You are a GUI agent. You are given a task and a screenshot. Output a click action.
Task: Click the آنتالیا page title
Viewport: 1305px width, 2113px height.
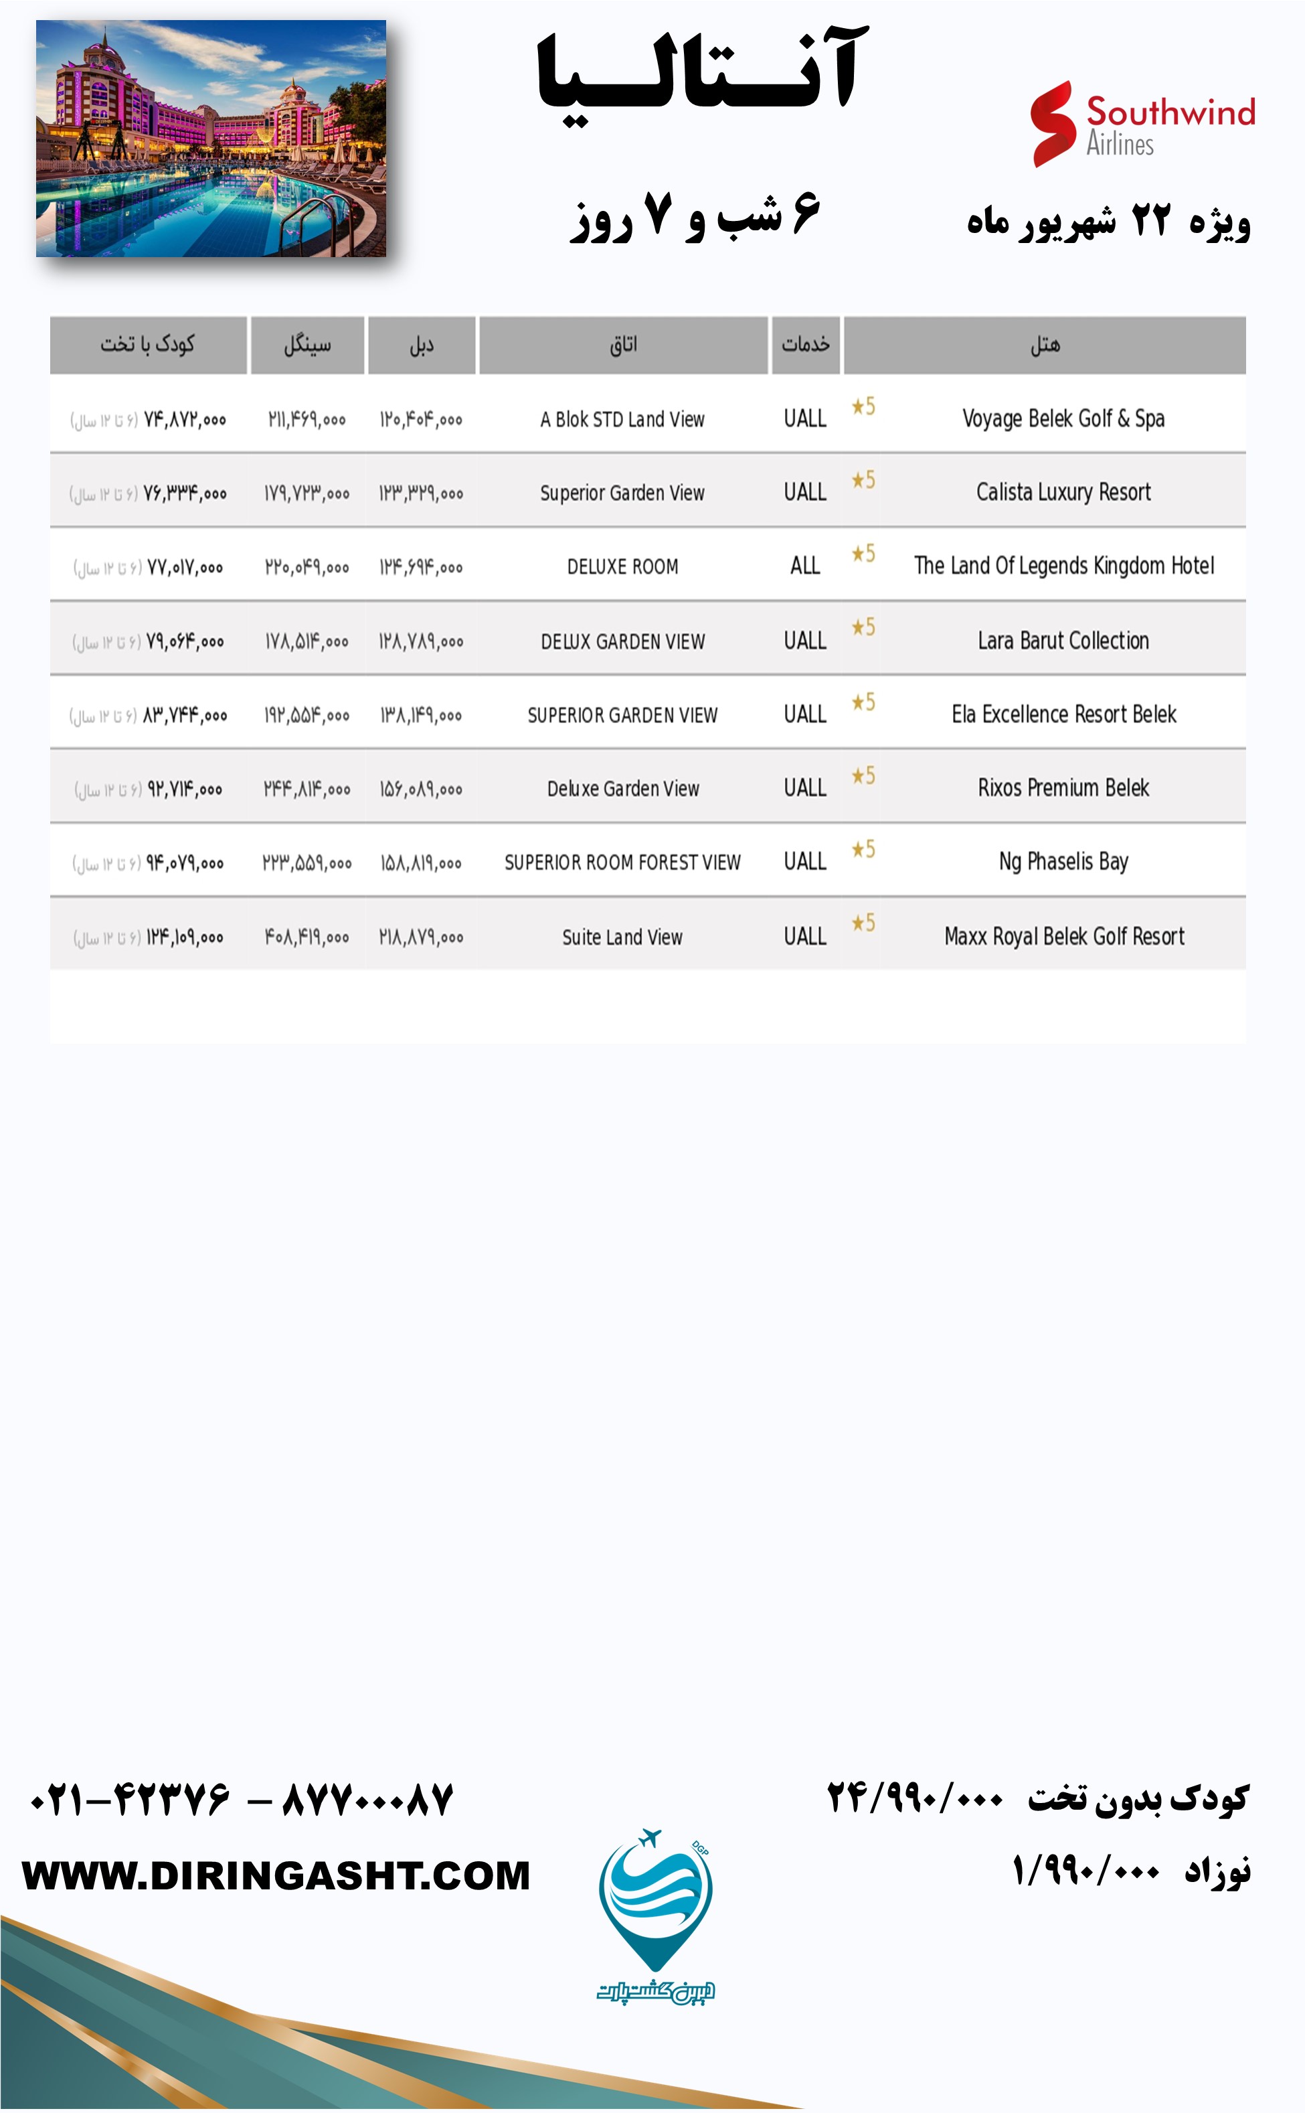(x=701, y=74)
